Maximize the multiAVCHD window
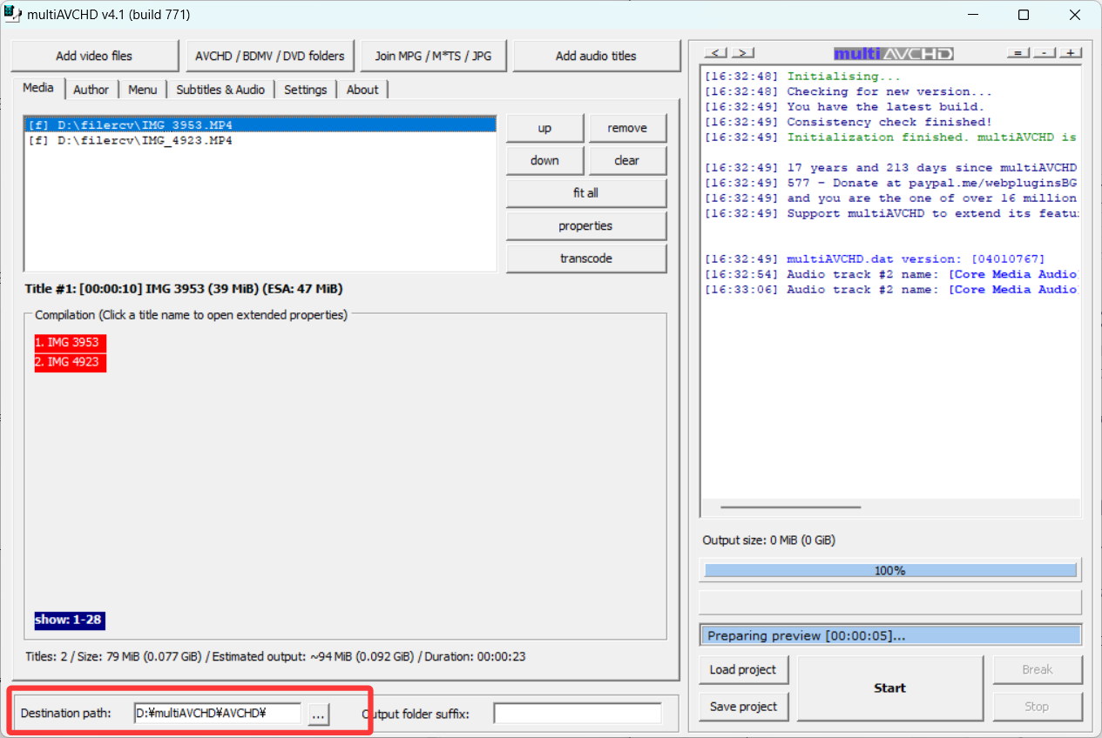 [x=1024, y=15]
